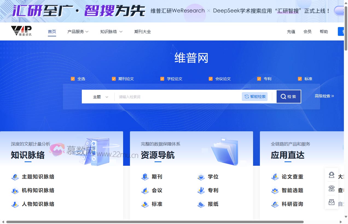Select the 首页 menu item

52,31
